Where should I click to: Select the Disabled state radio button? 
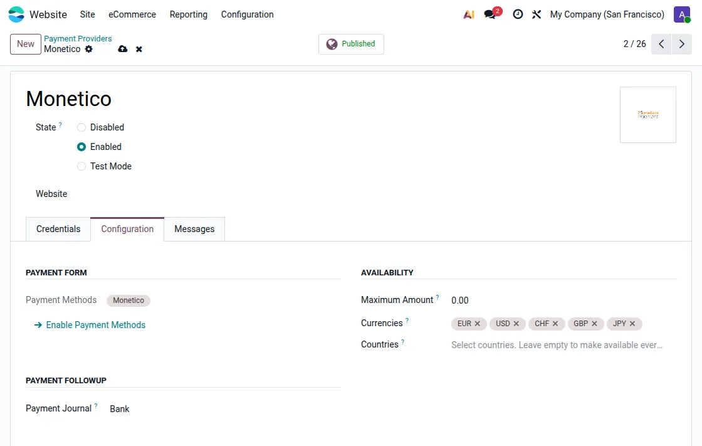tap(81, 127)
